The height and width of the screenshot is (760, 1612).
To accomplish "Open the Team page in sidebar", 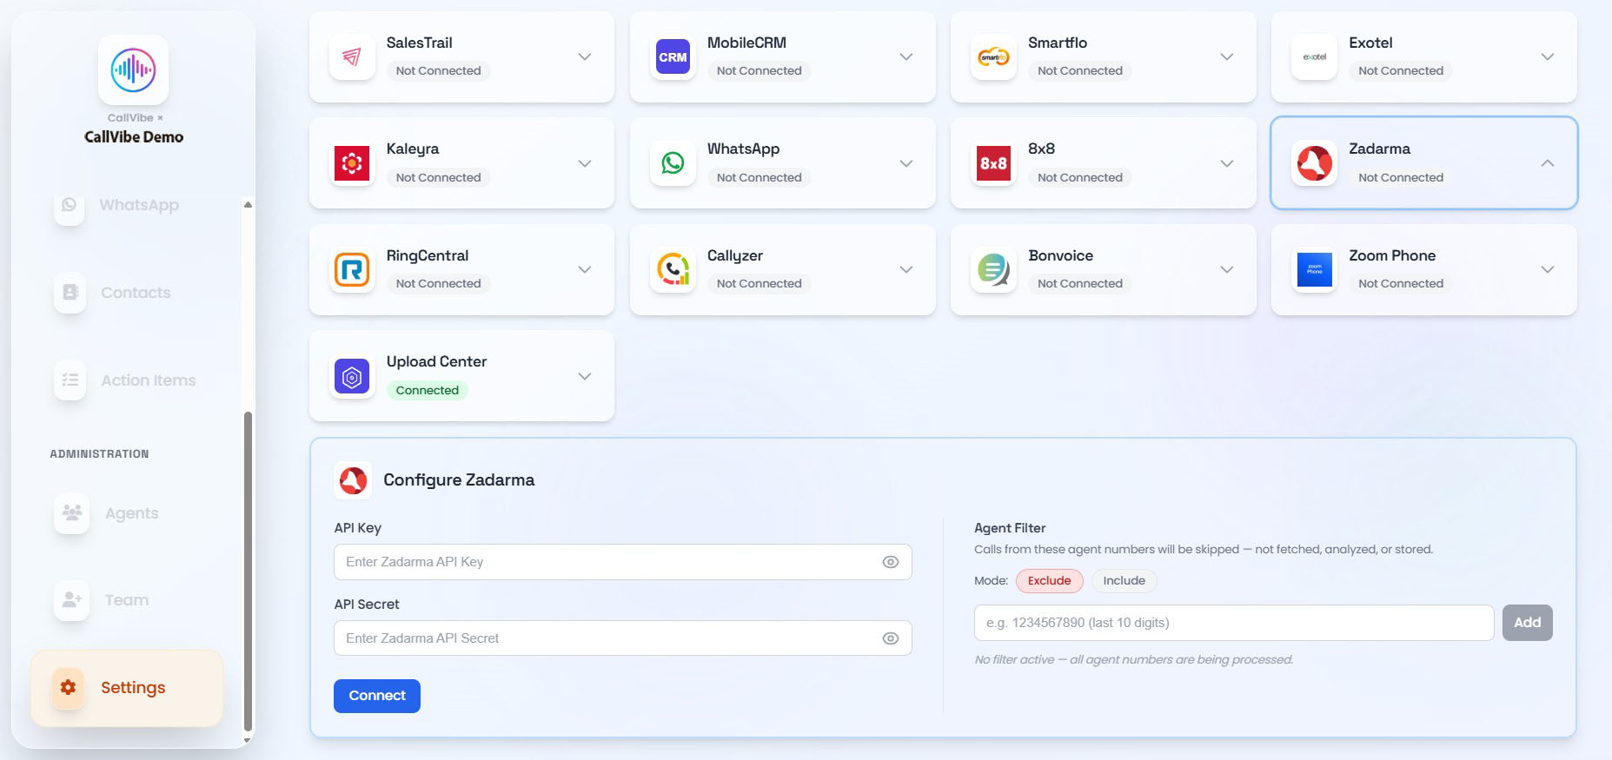I will pos(127,600).
